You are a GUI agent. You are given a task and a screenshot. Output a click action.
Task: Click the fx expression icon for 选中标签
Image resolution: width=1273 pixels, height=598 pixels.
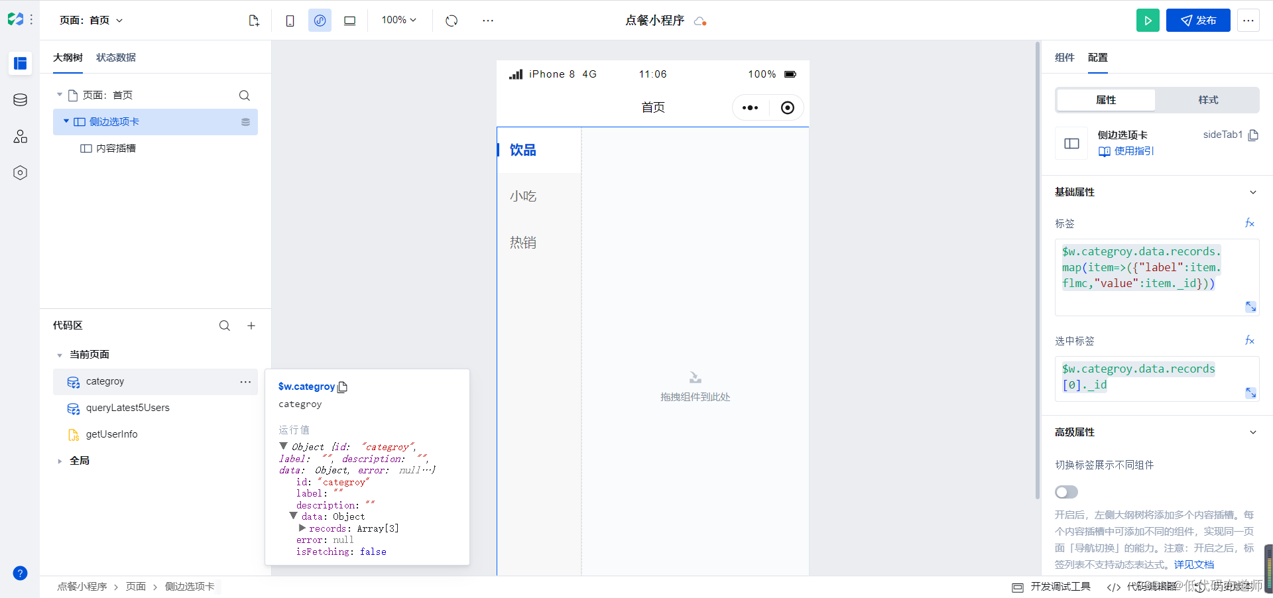[x=1250, y=341]
